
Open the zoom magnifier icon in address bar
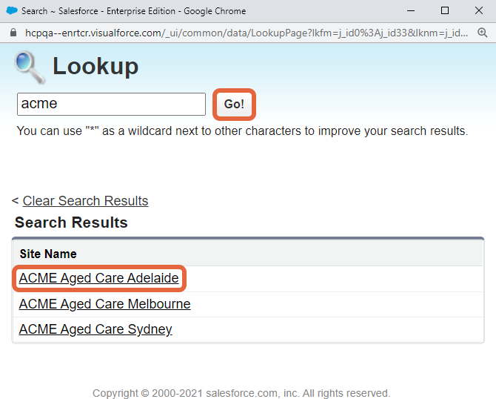coord(482,33)
